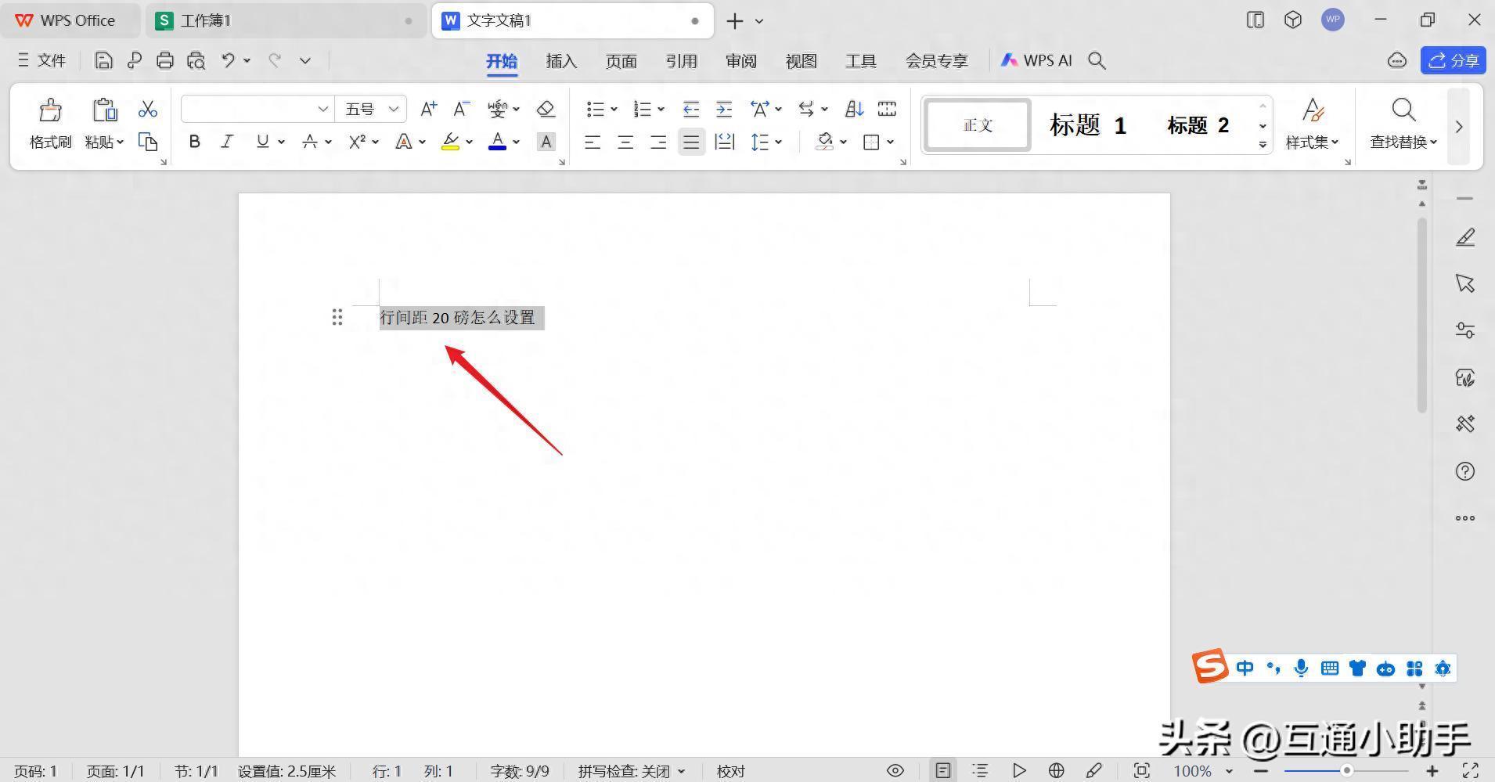1495x782 pixels.
Task: Click the zoom slider in status bar
Action: 1346,770
